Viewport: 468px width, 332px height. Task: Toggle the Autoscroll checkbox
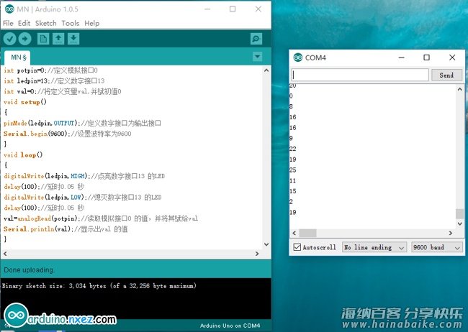[x=297, y=247]
